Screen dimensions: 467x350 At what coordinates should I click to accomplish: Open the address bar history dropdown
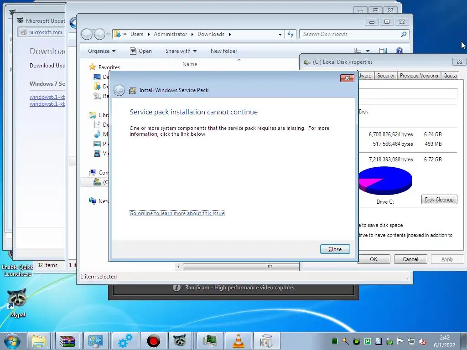coord(280,34)
